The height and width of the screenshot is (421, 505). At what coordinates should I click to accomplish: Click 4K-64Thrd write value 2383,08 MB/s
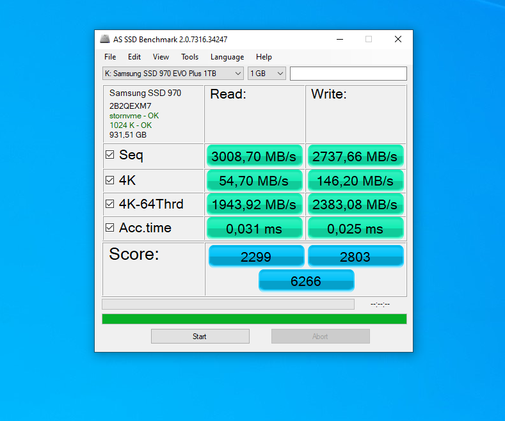355,204
